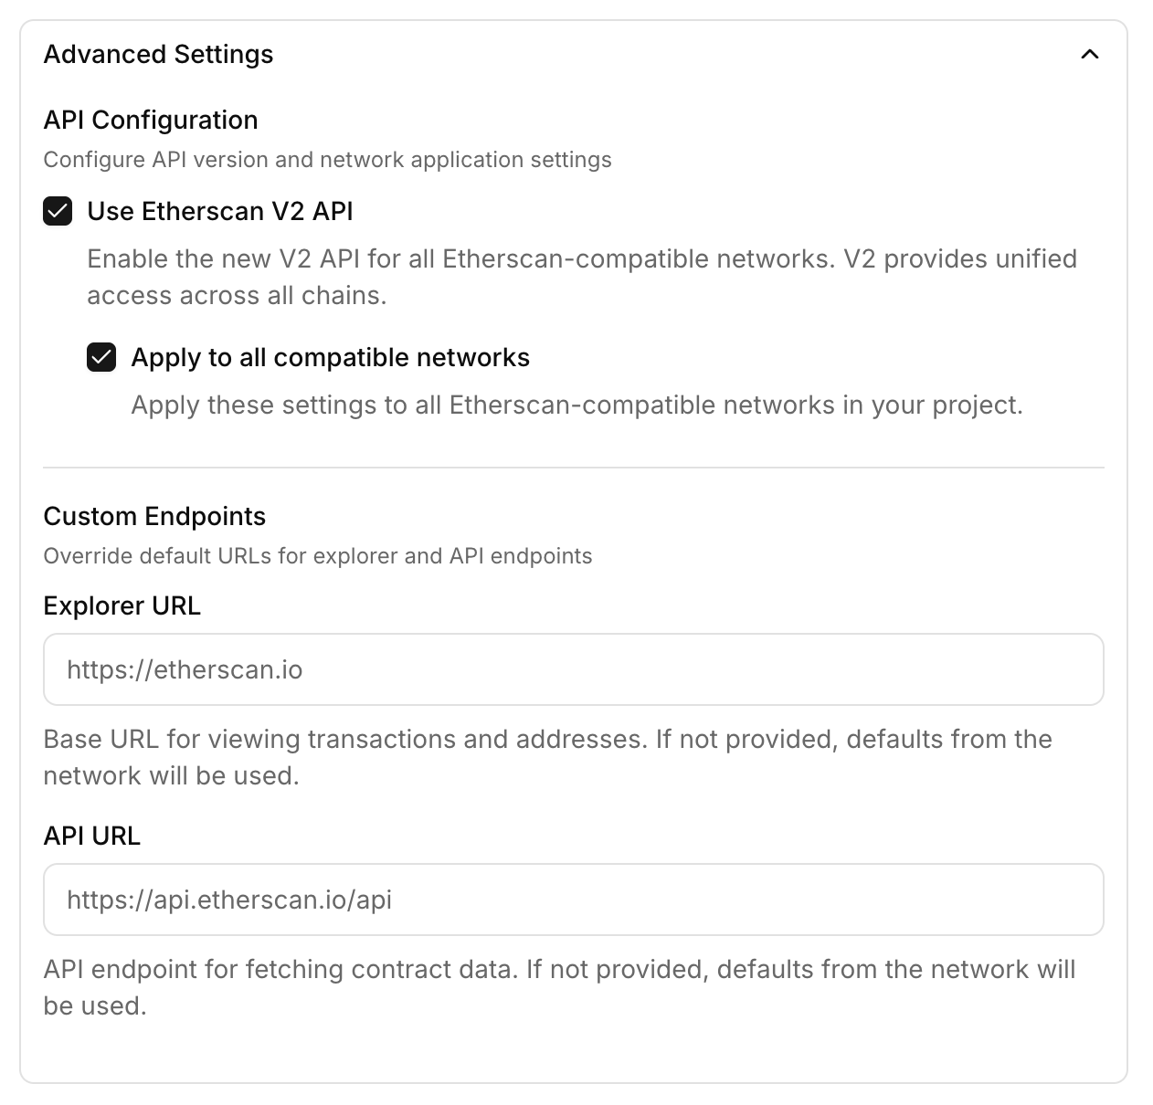This screenshot has height=1105, width=1153.
Task: Click the V2 API description text
Action: [x=581, y=277]
